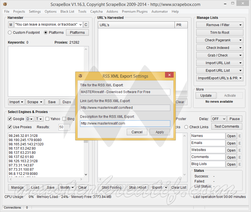Open the Settings menu
The image size is (251, 212).
click(35, 12)
